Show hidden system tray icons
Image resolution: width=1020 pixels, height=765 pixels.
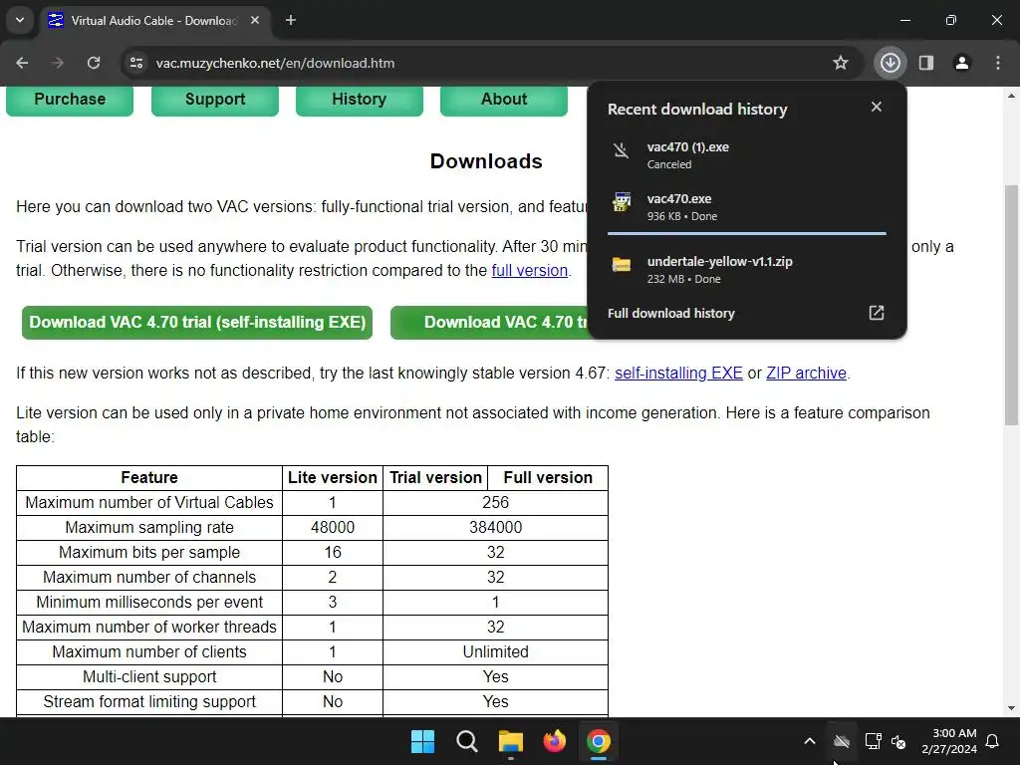click(x=809, y=741)
